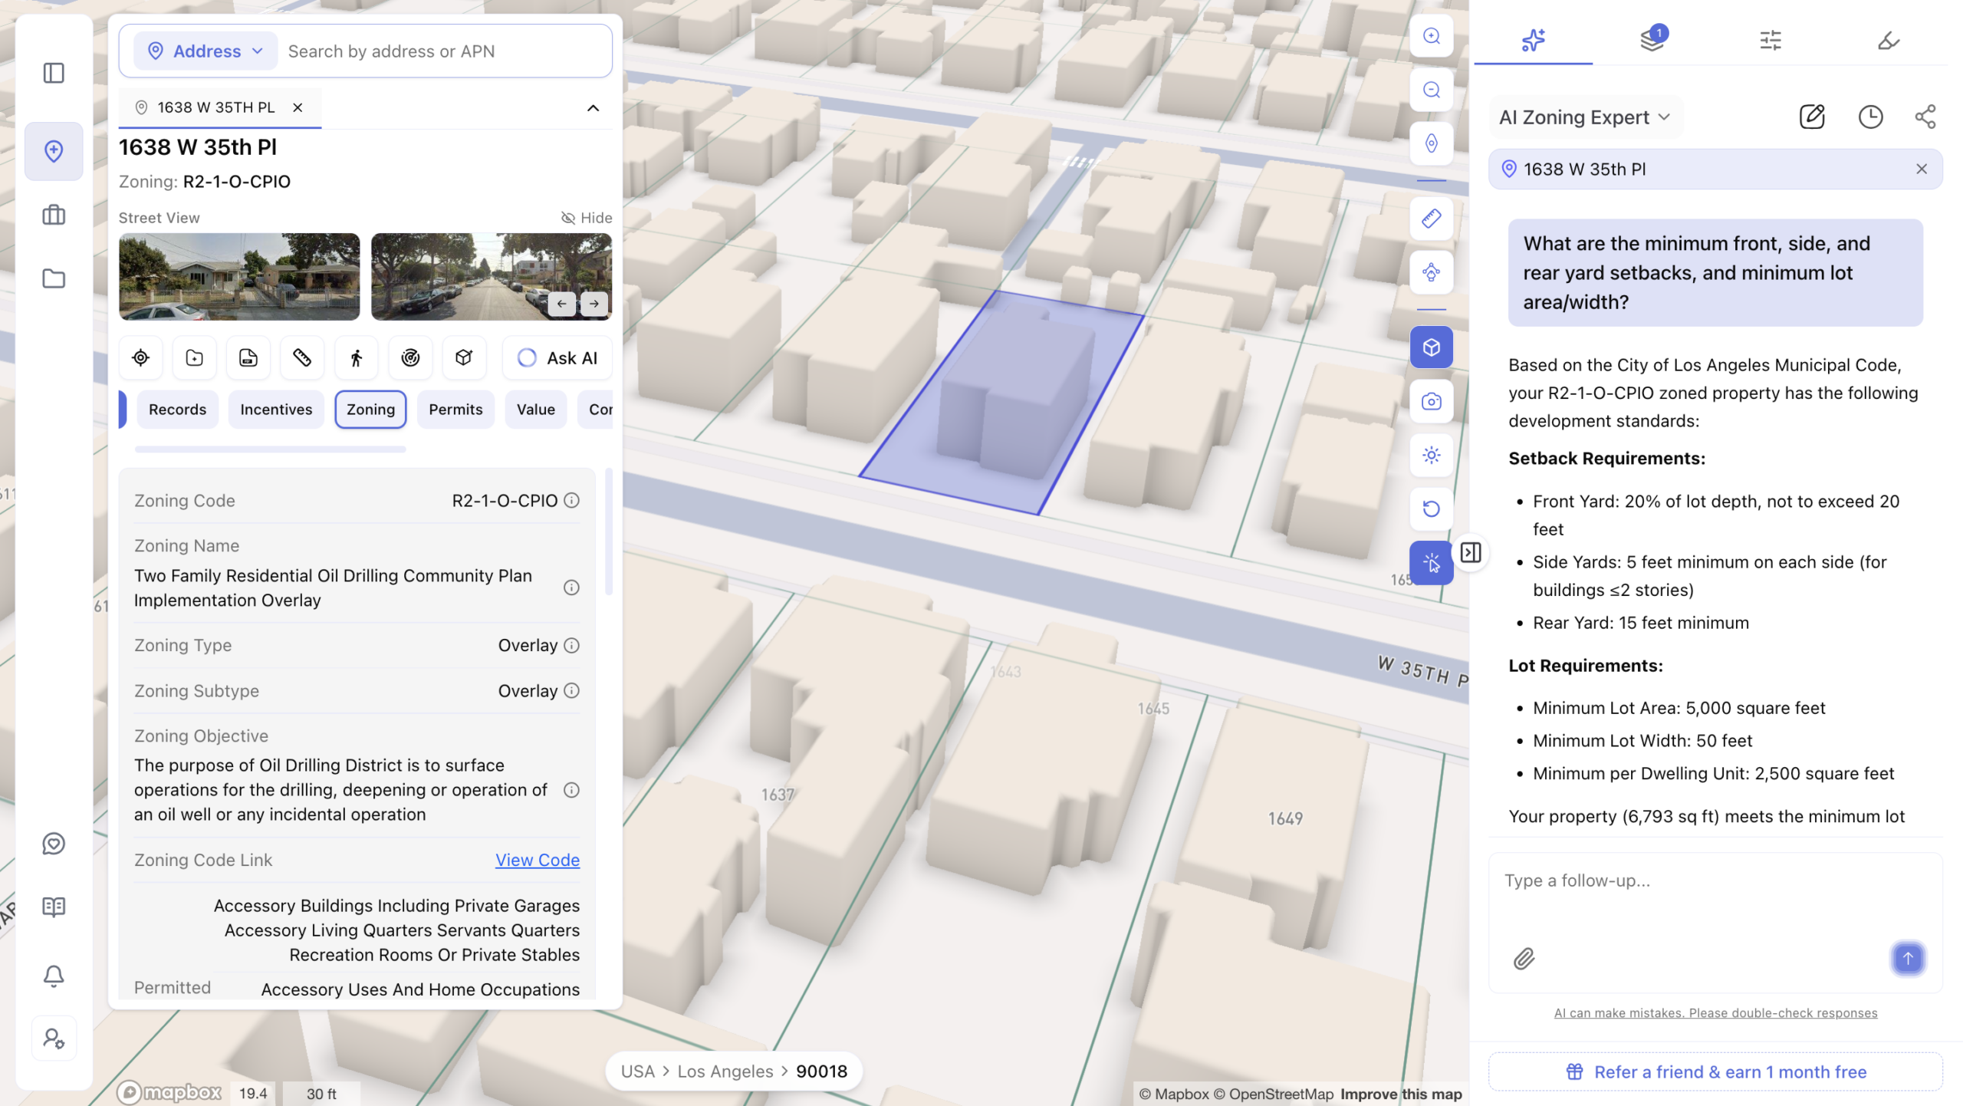
Task: Show next street view image
Action: [594, 304]
